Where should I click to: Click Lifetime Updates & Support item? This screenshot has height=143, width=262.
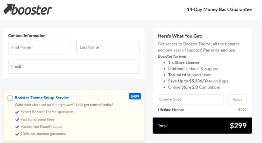pos(194,69)
